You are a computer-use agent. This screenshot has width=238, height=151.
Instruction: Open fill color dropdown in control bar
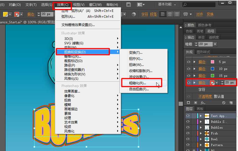10,14
